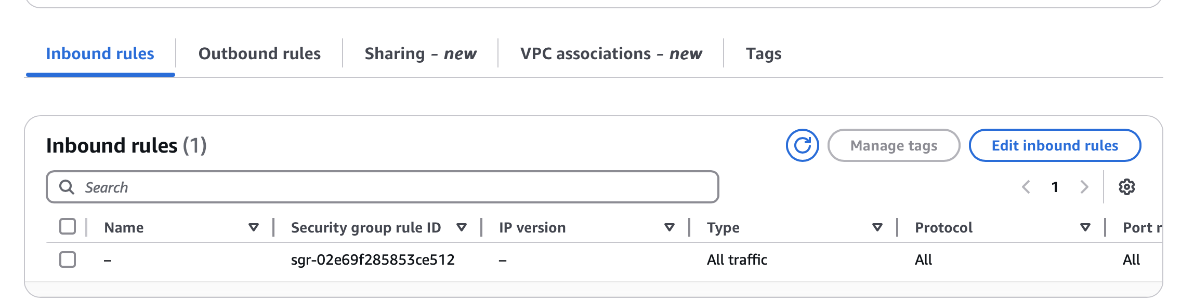Sort by Protocol column arrow
The width and height of the screenshot is (1181, 301).
[1085, 227]
